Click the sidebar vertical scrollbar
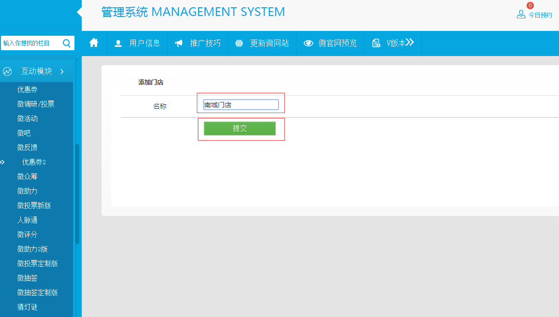 (x=77, y=193)
